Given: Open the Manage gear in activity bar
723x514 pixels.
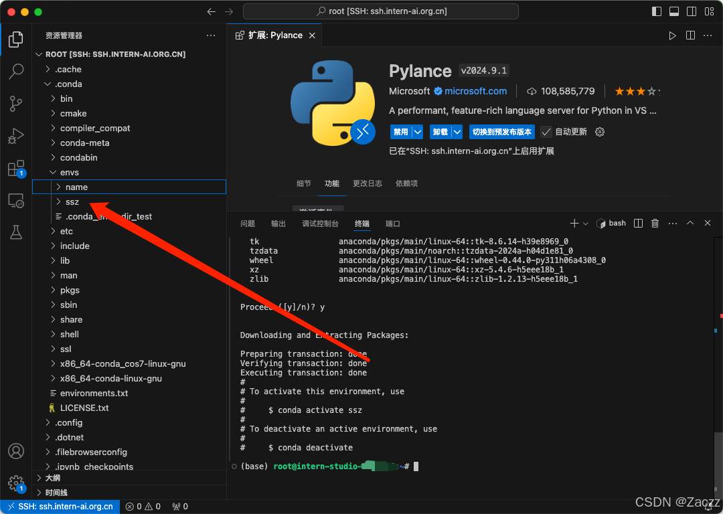Looking at the screenshot, I should coord(16,483).
